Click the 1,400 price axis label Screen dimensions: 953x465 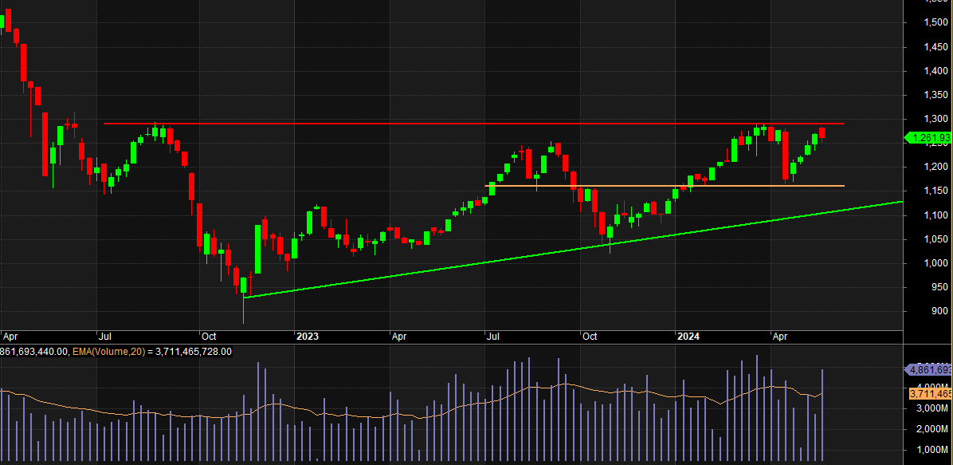click(x=935, y=71)
